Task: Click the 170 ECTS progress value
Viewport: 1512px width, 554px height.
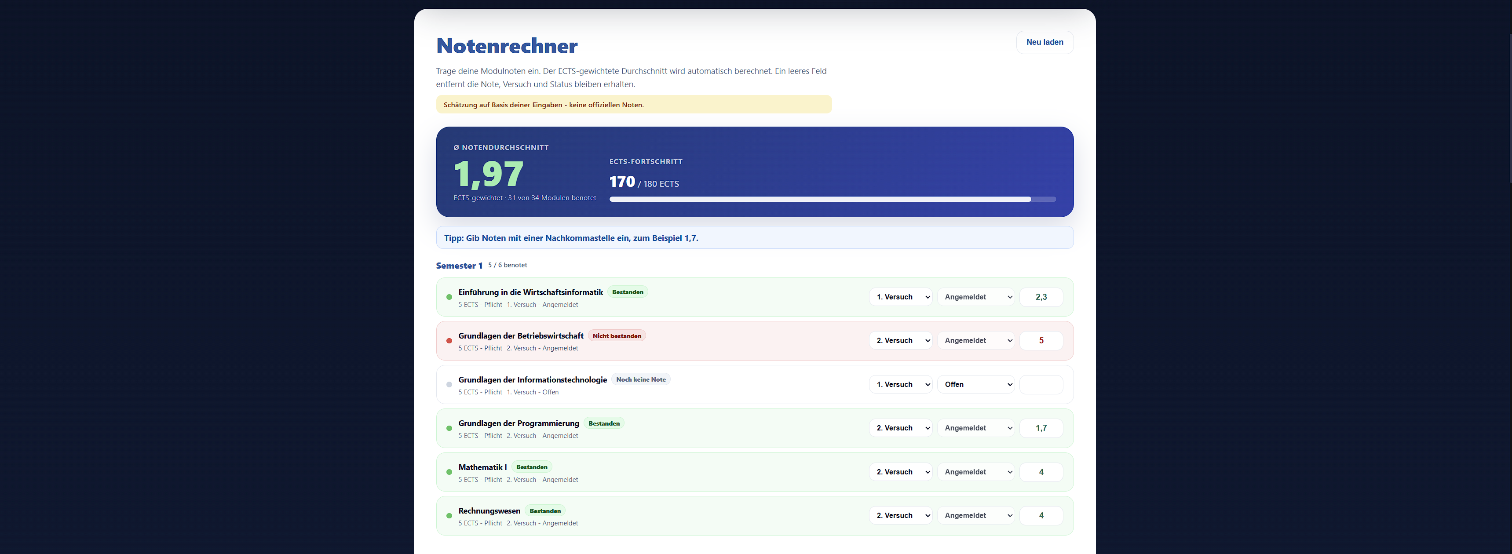Action: click(622, 182)
